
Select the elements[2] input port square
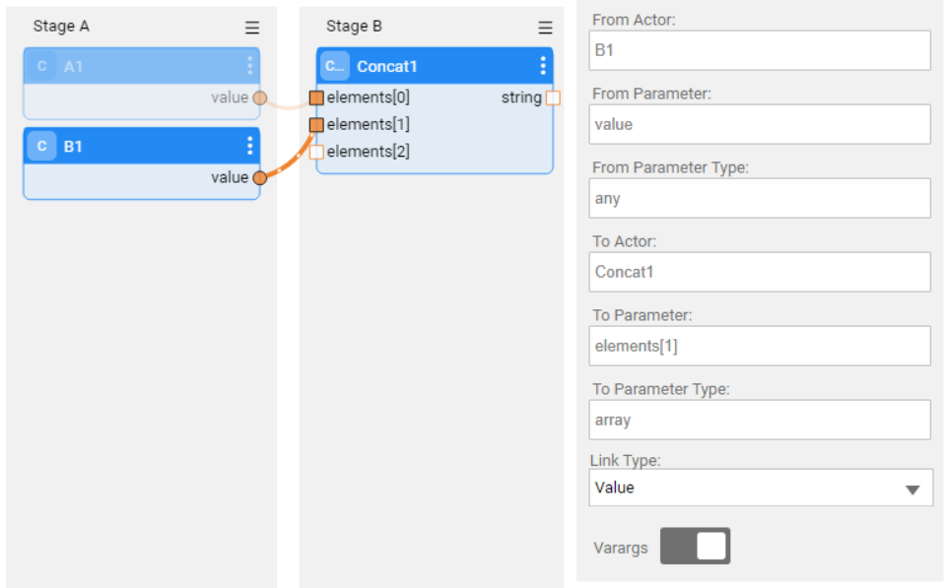[316, 151]
